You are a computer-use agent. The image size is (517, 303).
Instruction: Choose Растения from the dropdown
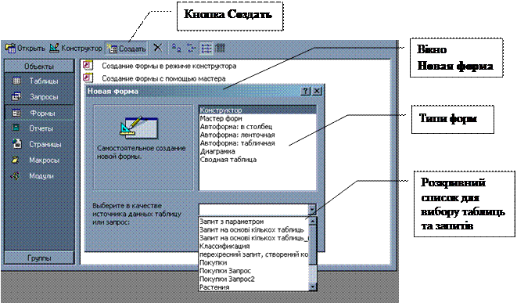click(253, 287)
